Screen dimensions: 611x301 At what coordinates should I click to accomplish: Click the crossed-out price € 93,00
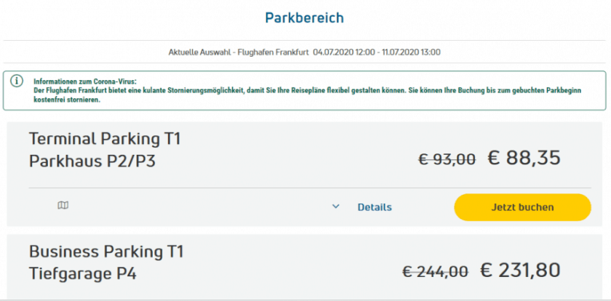[447, 158]
